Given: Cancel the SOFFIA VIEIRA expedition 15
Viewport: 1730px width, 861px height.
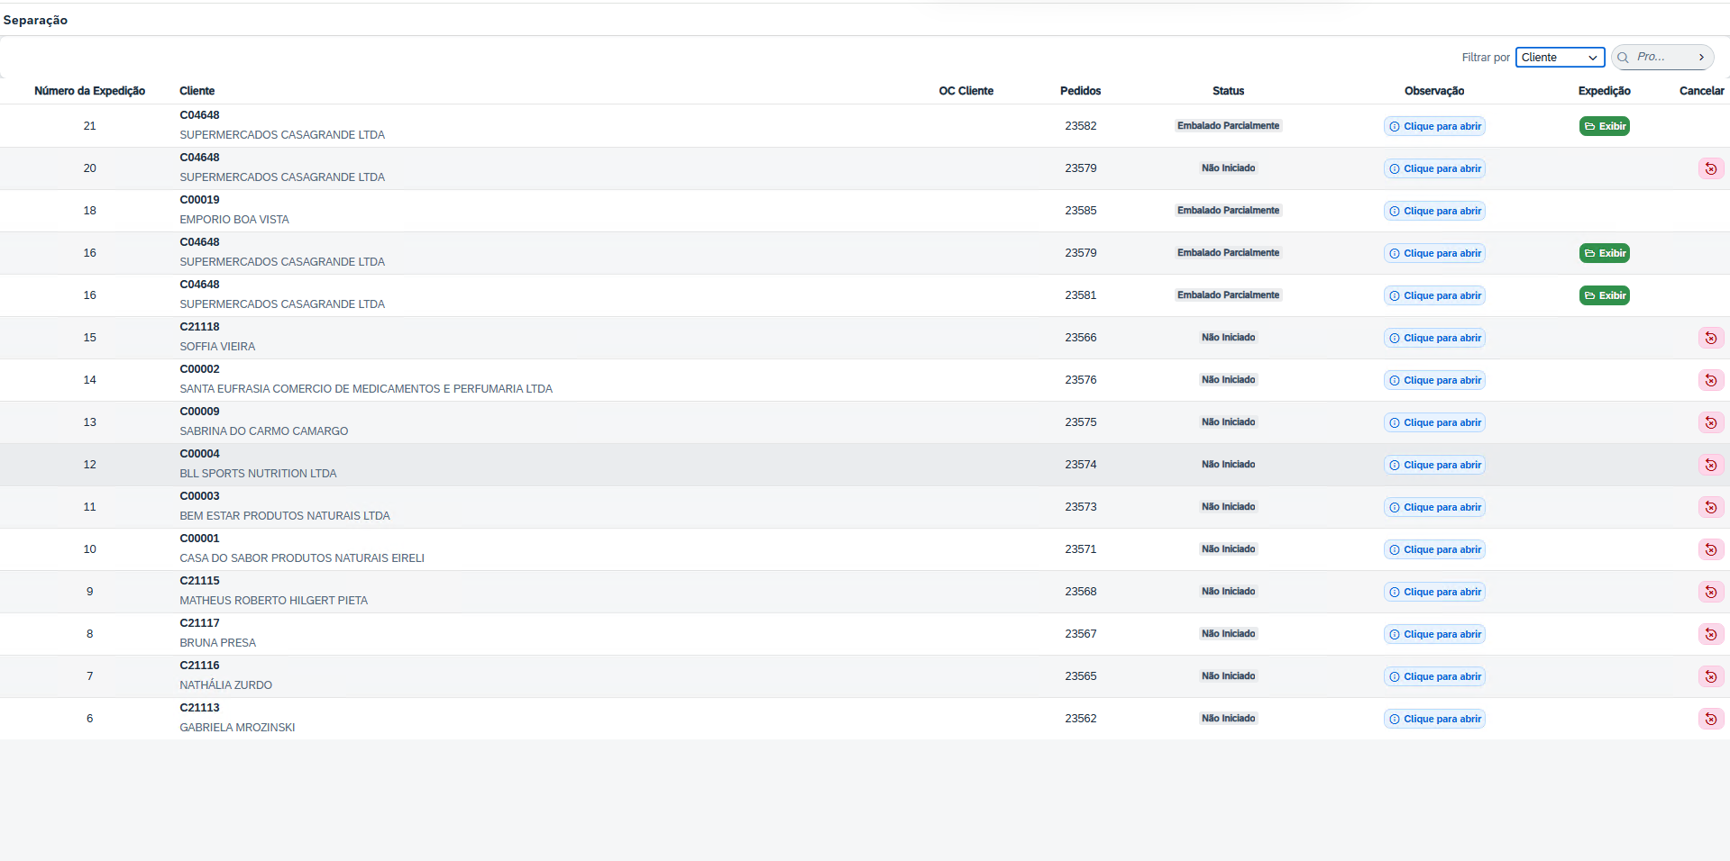Looking at the screenshot, I should [1710, 338].
